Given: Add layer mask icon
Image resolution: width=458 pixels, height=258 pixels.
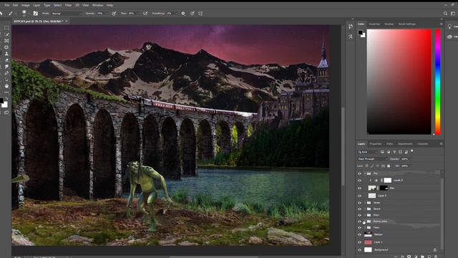Looking at the screenshot, I should pyautogui.click(x=409, y=257).
